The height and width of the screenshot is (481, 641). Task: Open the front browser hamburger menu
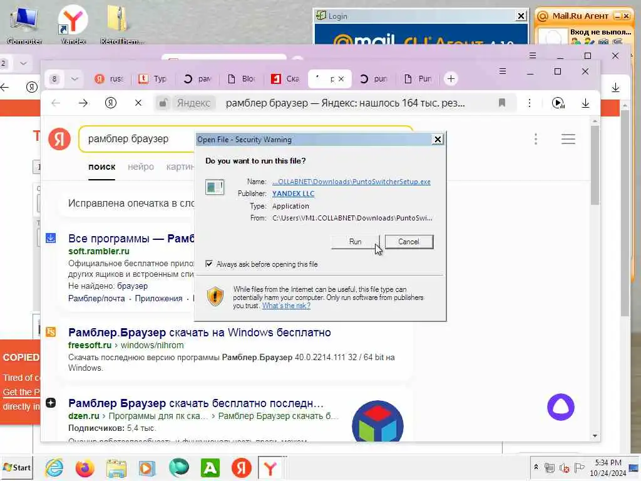503,71
